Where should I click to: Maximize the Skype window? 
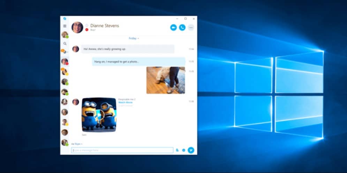(186, 19)
